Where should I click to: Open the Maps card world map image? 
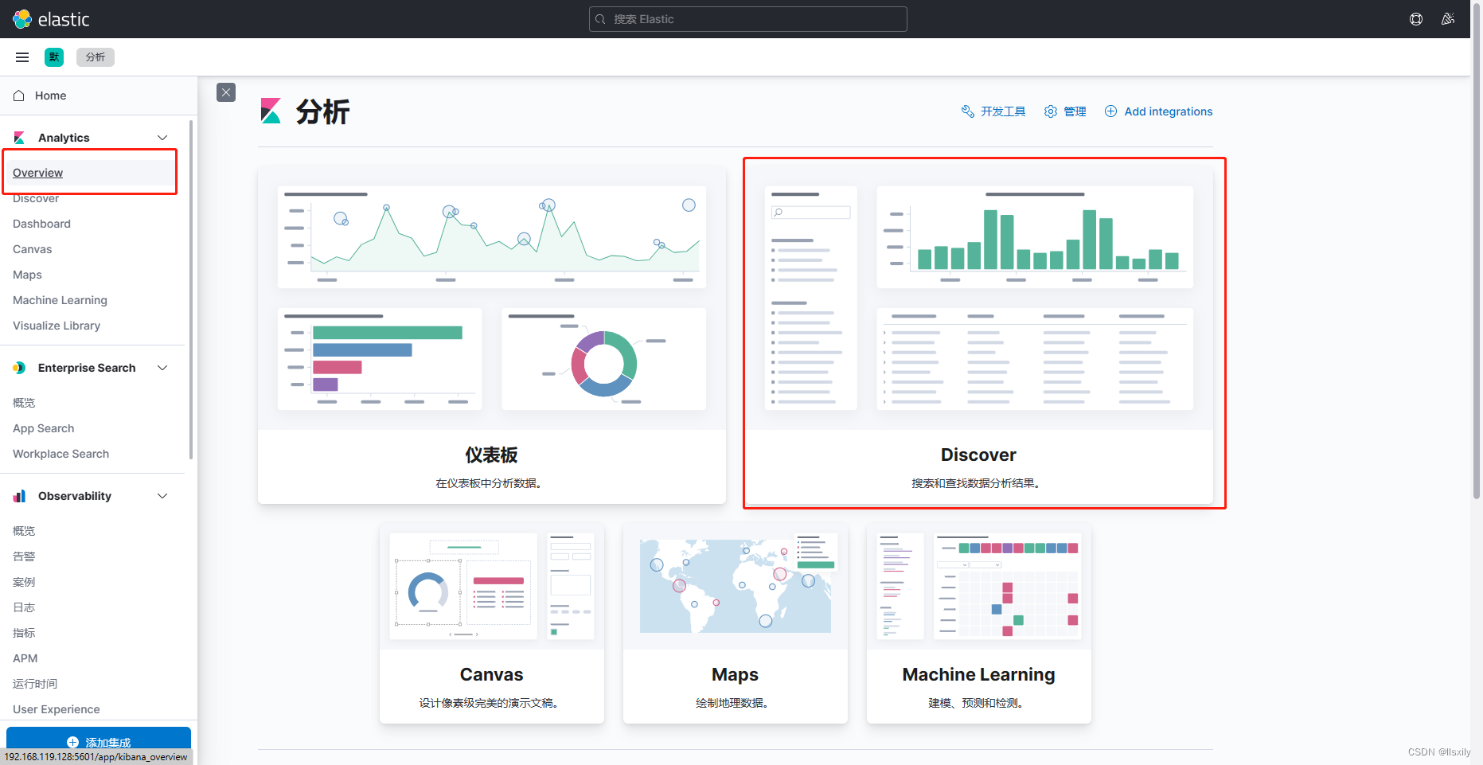click(x=736, y=587)
